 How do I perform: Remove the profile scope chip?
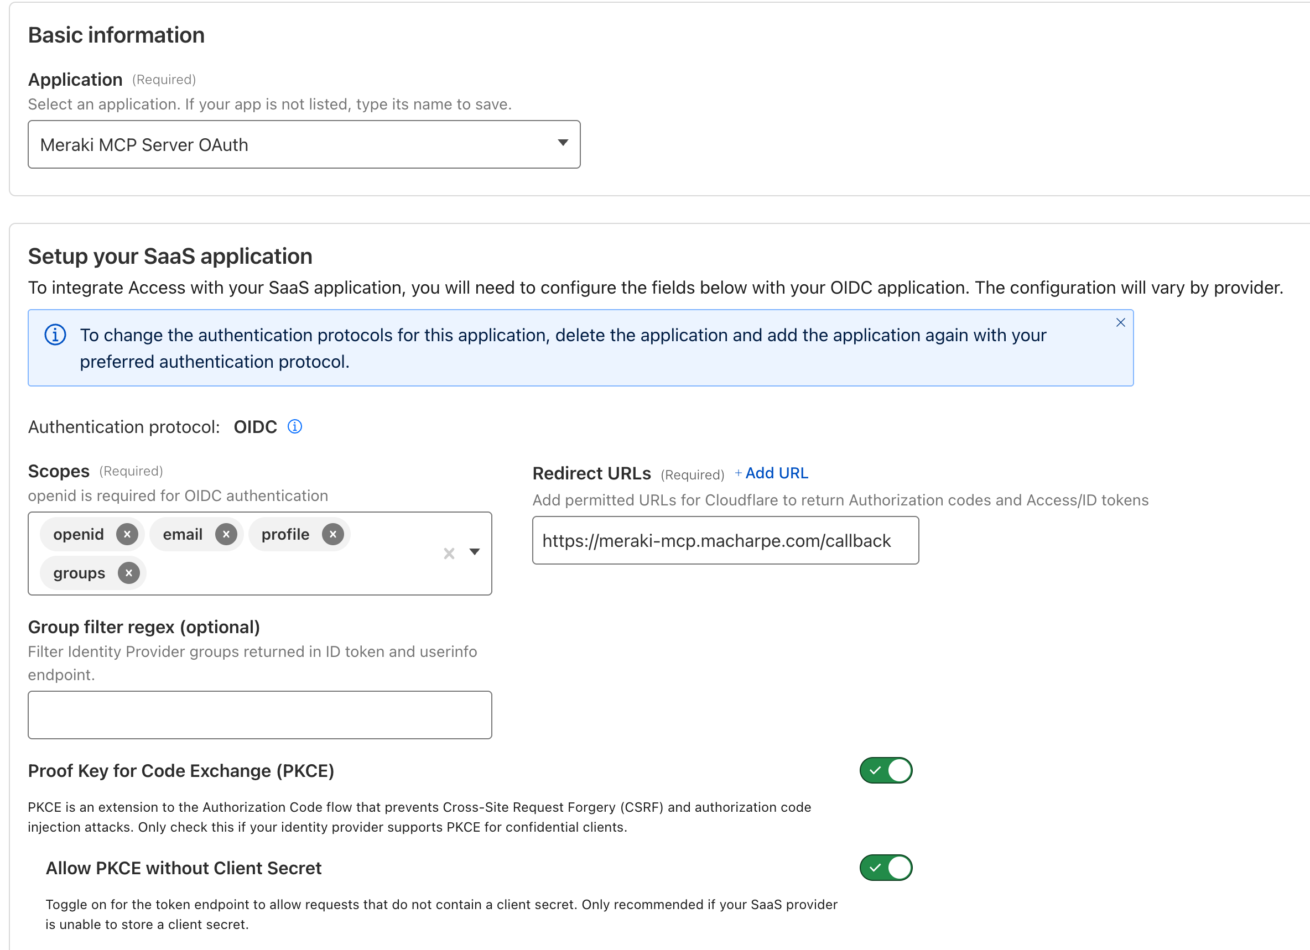(332, 534)
